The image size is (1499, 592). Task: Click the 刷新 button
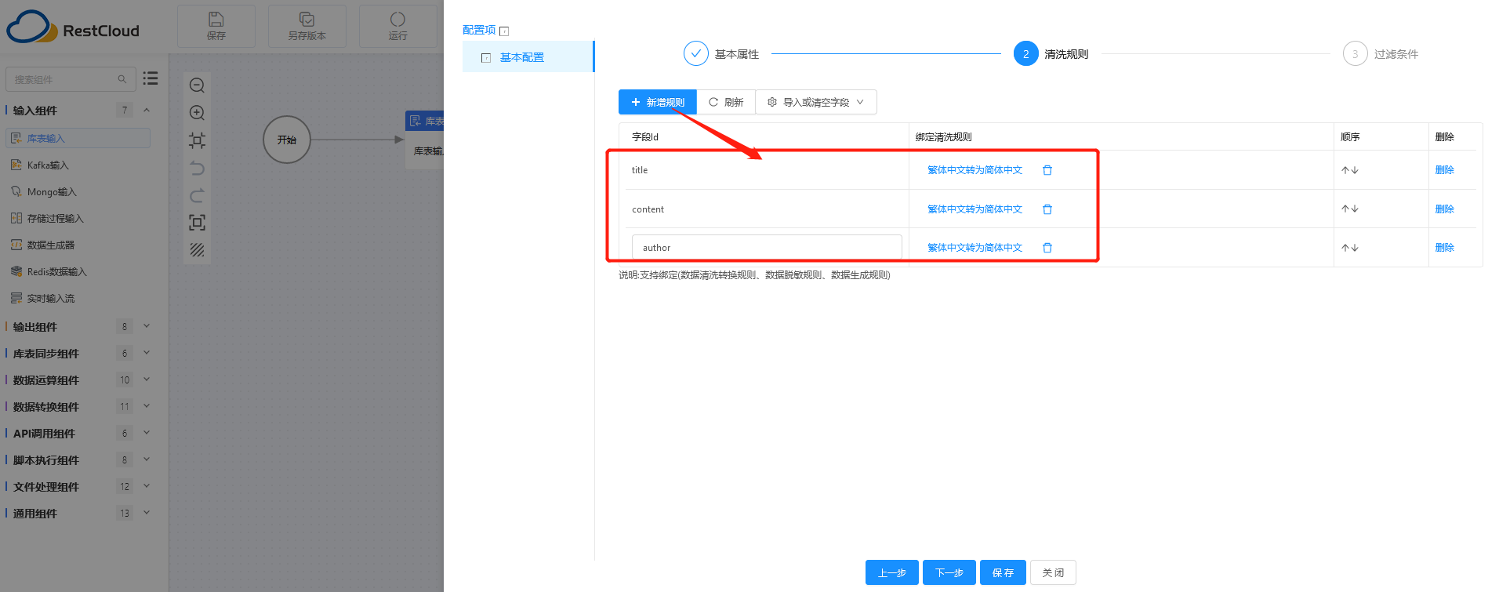tap(726, 102)
